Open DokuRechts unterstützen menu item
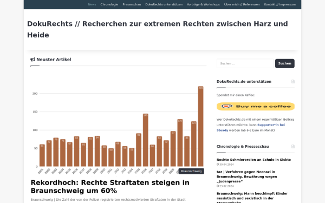The height and width of the screenshot is (203, 325). [x=164, y=4]
